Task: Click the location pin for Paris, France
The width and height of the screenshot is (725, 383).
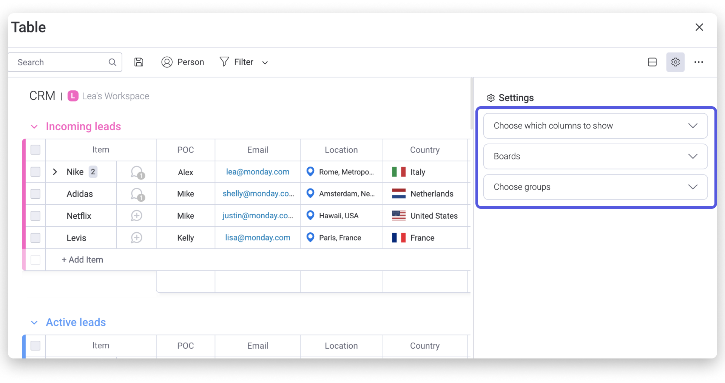Action: (x=310, y=238)
